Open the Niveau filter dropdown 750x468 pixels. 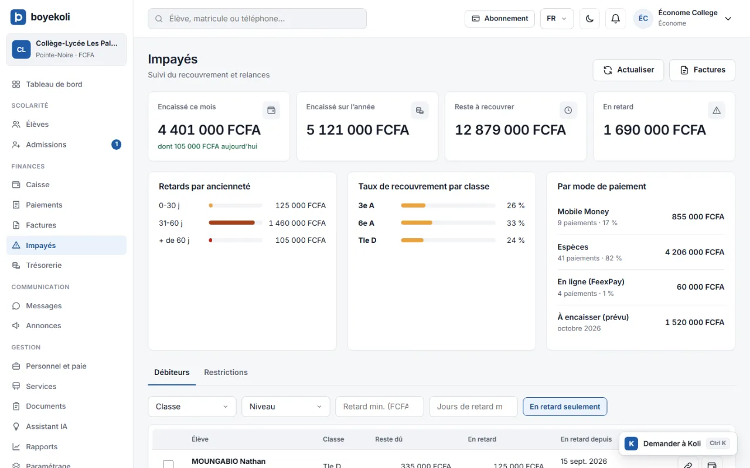click(x=285, y=407)
